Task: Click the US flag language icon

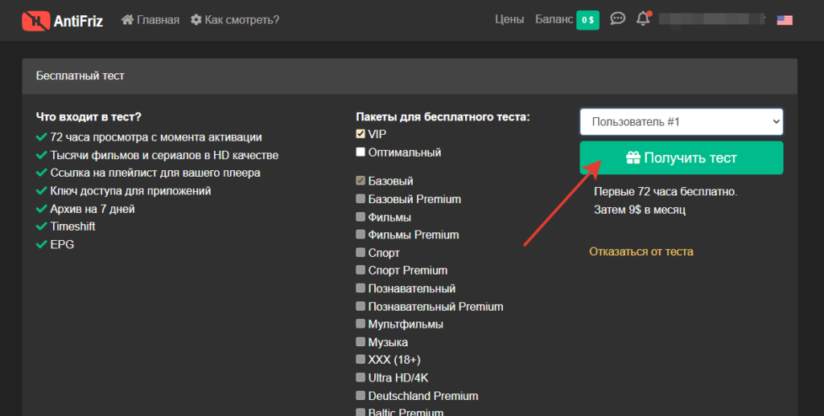Action: tap(785, 20)
